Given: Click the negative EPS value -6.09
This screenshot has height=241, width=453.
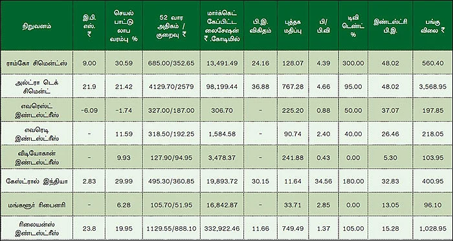Looking at the screenshot, I should 89,110.
